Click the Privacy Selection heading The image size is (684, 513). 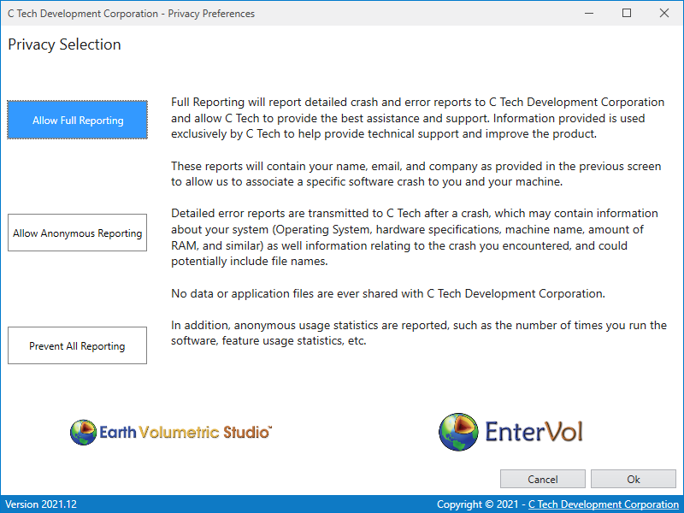63,44
